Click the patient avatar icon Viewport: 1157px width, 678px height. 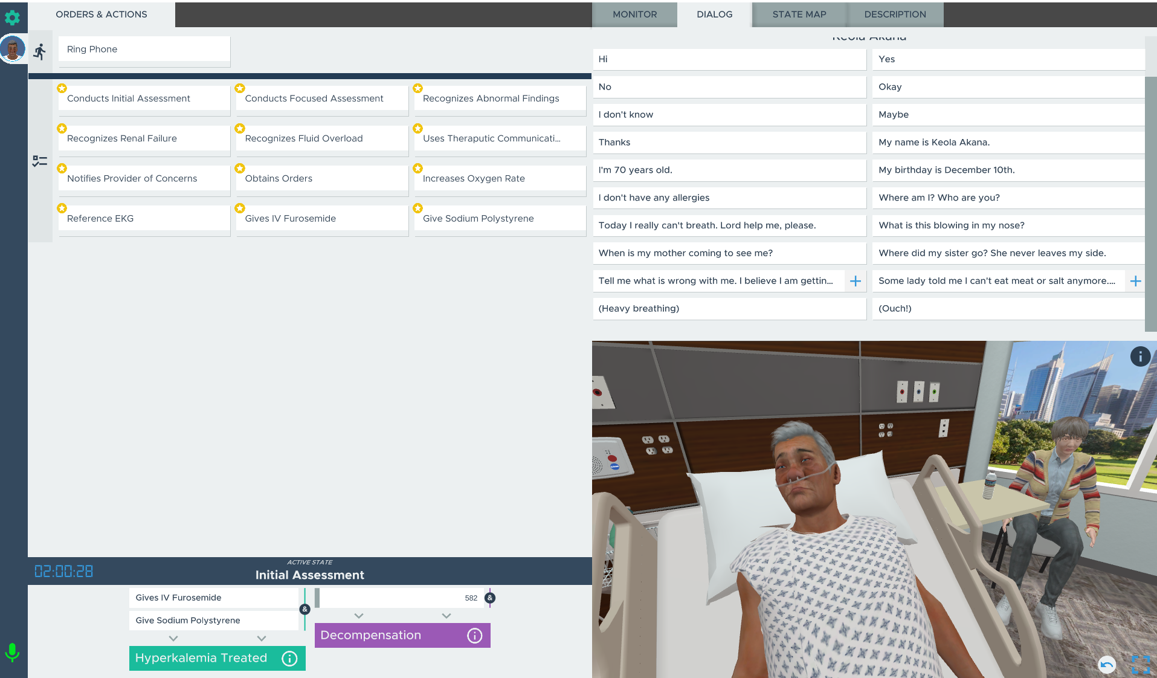[13, 49]
